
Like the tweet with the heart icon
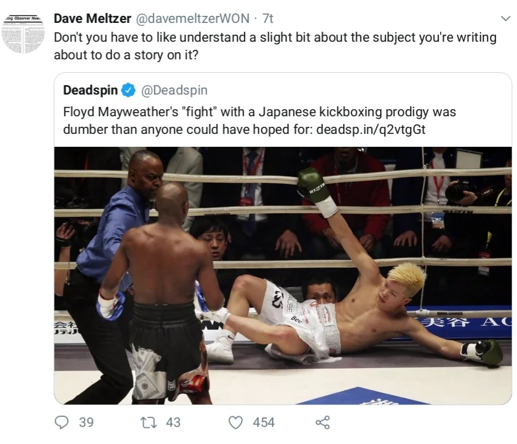point(236,423)
